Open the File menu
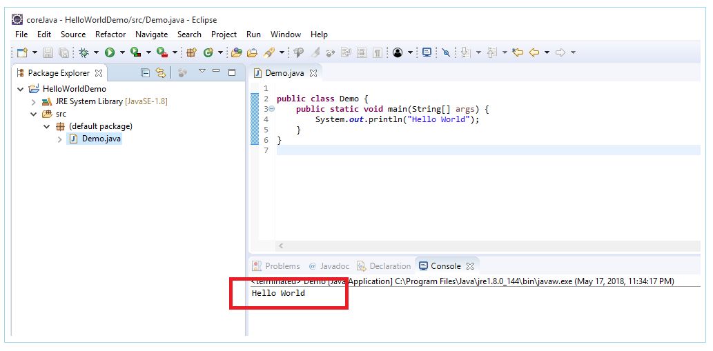The width and height of the screenshot is (713, 351). (21, 34)
